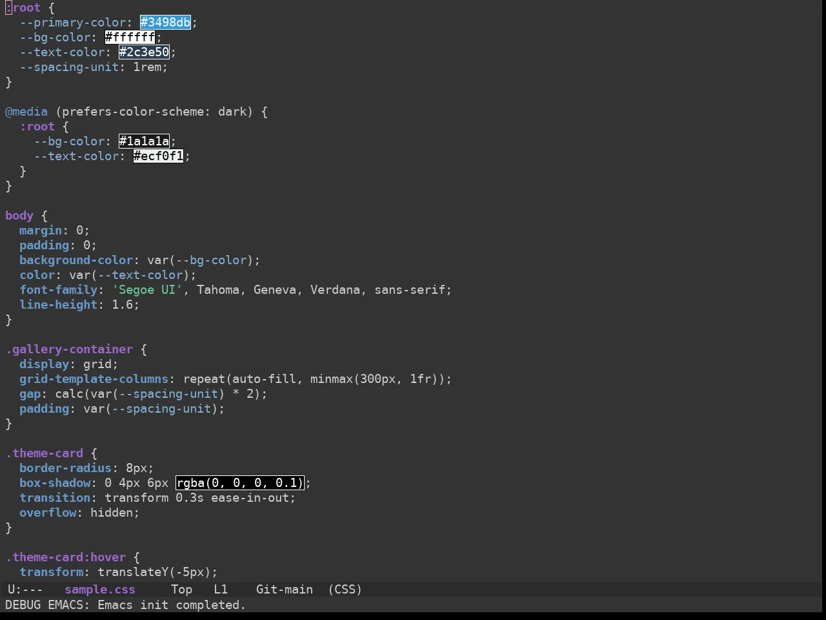The image size is (826, 620).
Task: Click the :root selector inside media query
Action: 37,127
